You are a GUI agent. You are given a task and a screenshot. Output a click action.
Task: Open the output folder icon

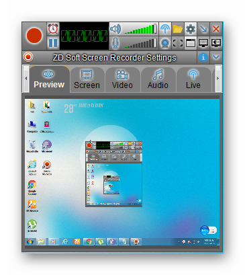(x=178, y=29)
